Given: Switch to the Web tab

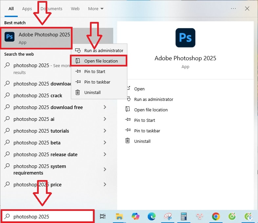Looking at the screenshot, I should (x=75, y=9).
